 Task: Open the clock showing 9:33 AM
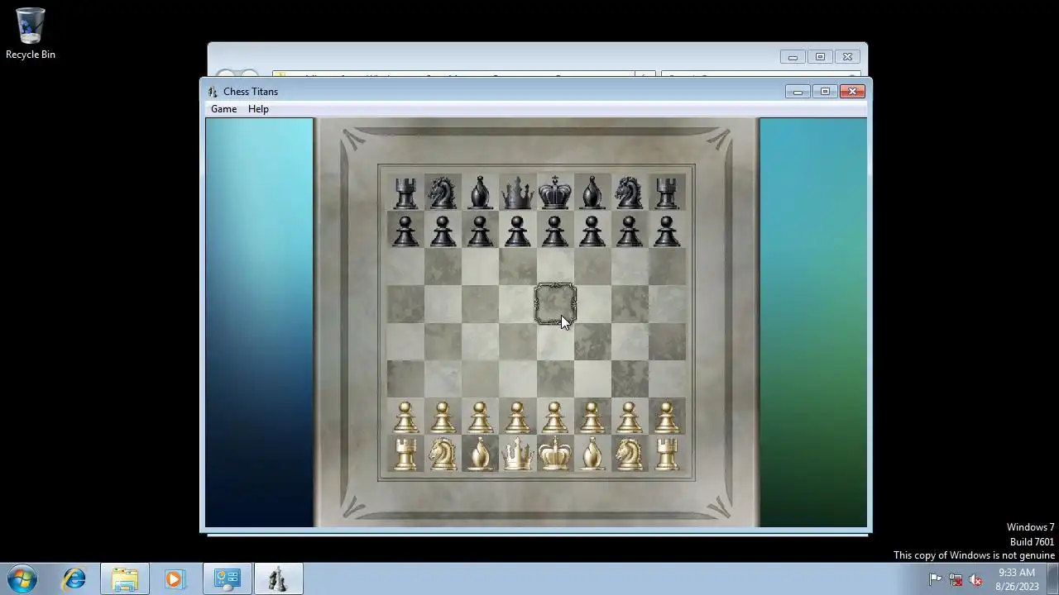pyautogui.click(x=1017, y=572)
